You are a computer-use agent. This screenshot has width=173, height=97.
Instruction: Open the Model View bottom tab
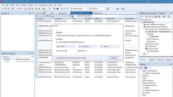[152, 60]
